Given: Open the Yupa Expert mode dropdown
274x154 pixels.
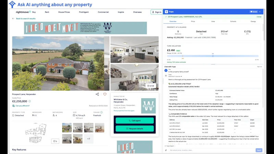Looking at the screenshot, I should coord(170,146).
